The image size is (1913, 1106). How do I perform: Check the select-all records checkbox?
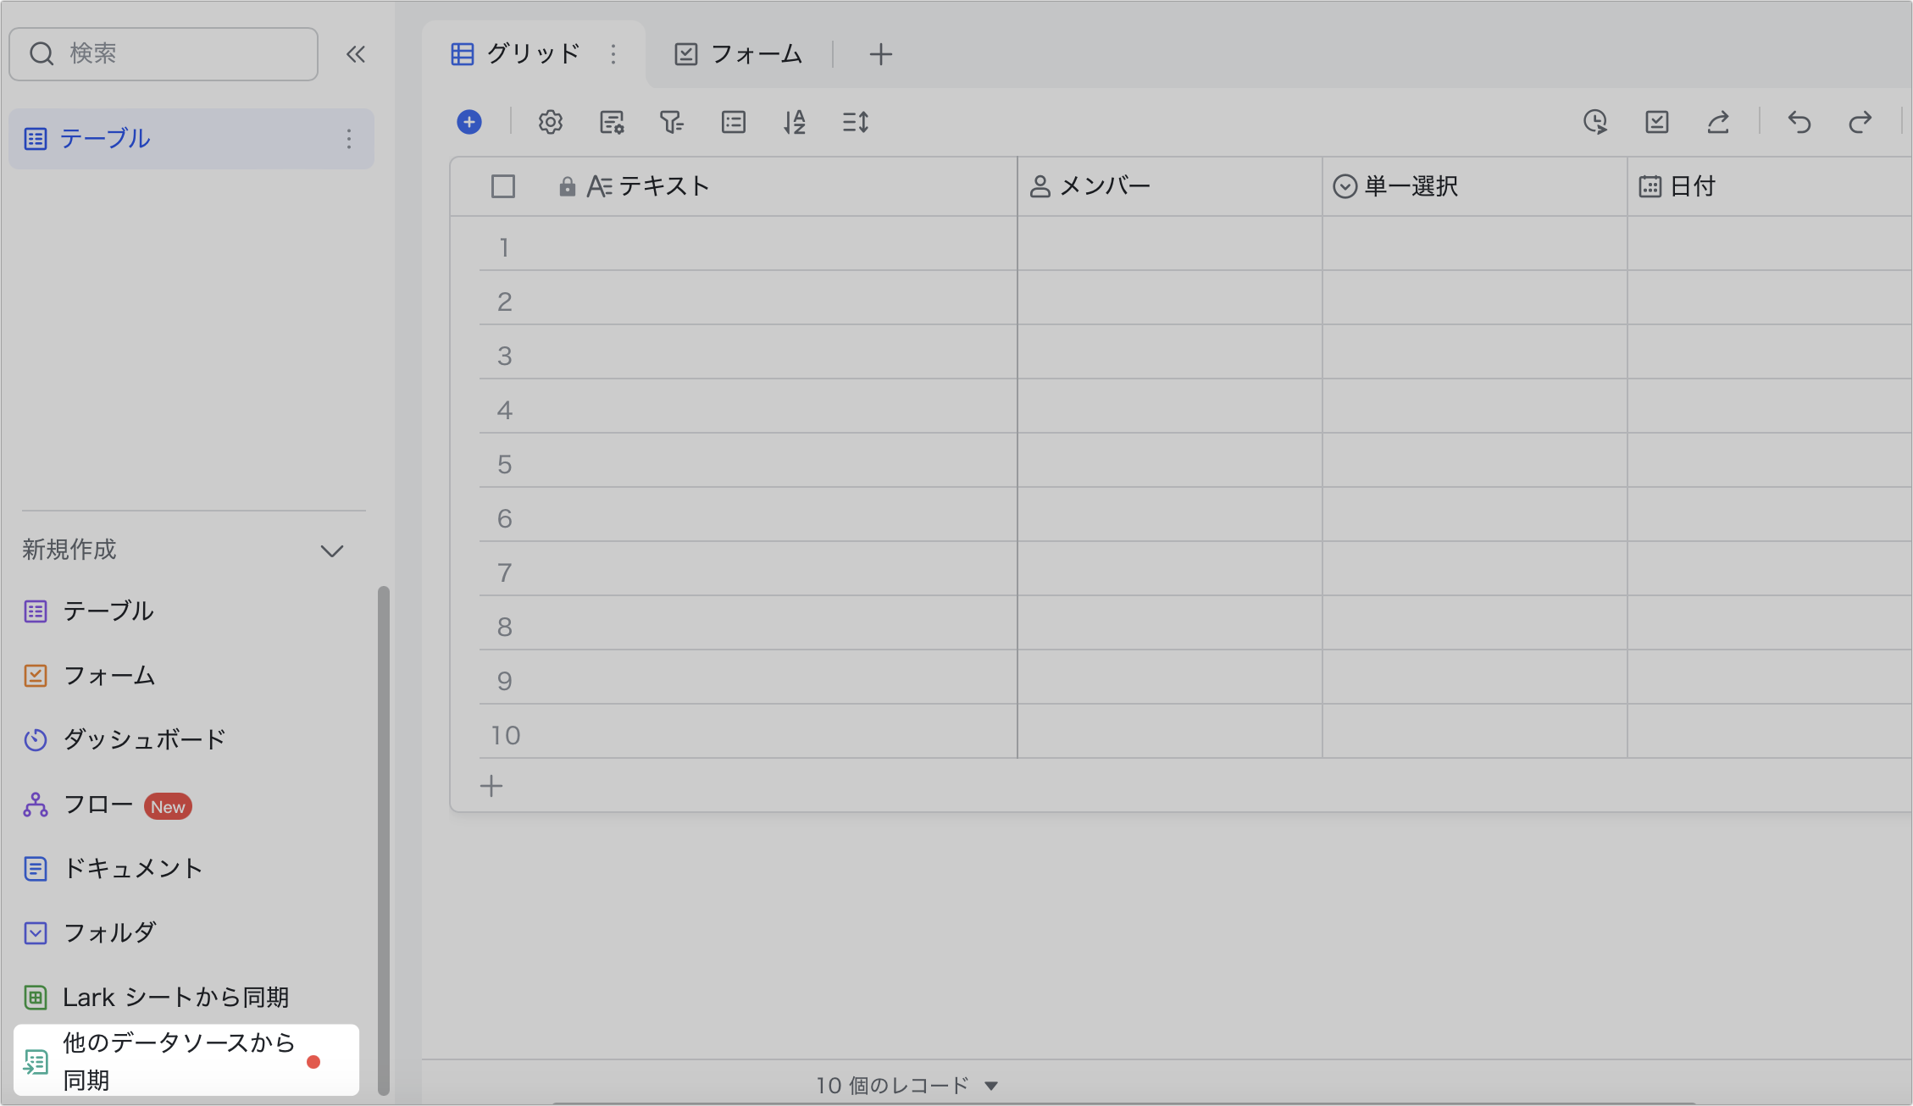coord(503,186)
